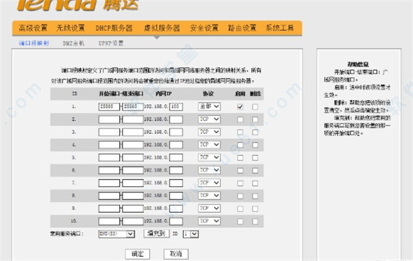This screenshot has width=413, height=261.
Task: Open the TCP protocol dropdown in row 8
Action: [209, 196]
